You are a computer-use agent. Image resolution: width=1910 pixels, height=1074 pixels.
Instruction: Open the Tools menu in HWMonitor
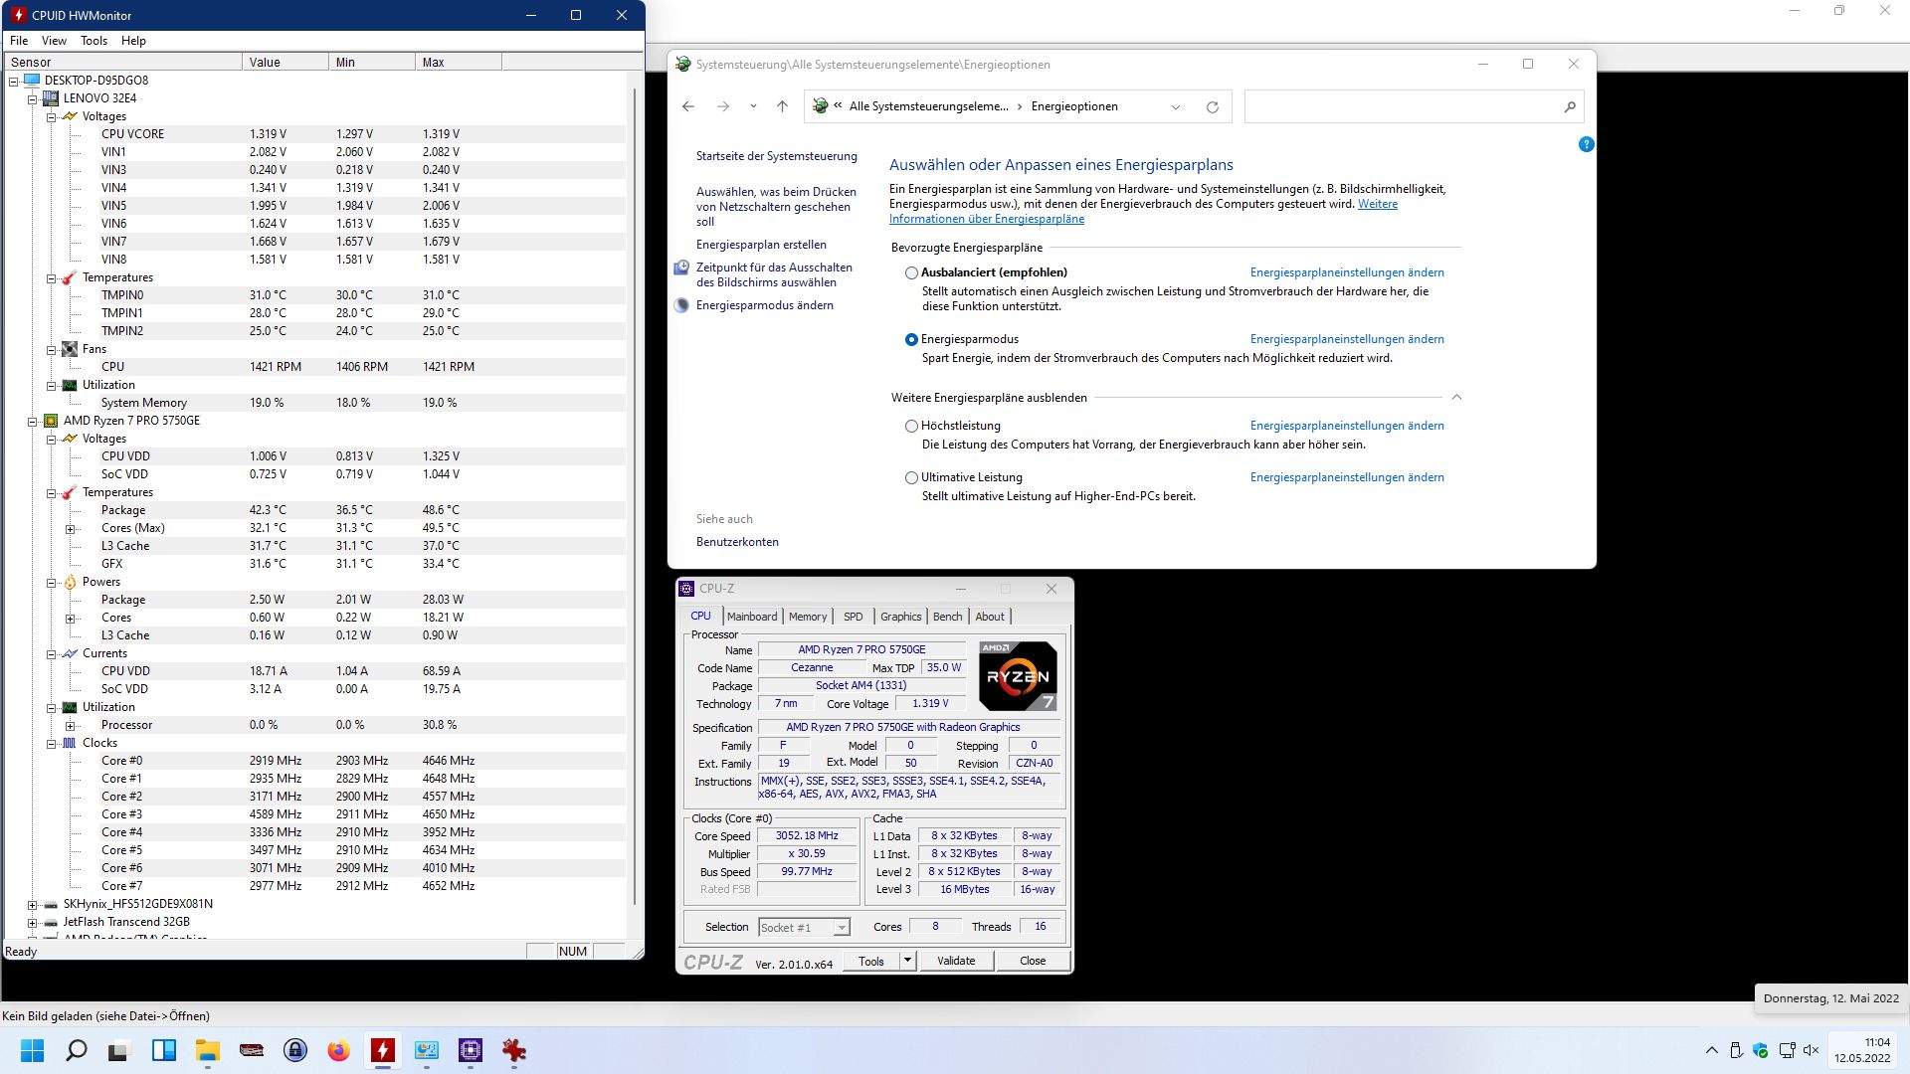[x=94, y=41]
